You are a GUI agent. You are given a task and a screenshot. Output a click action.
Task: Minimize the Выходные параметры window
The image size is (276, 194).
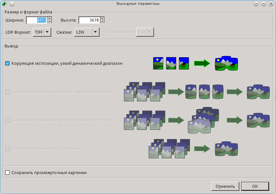pyautogui.click(x=256, y=4)
